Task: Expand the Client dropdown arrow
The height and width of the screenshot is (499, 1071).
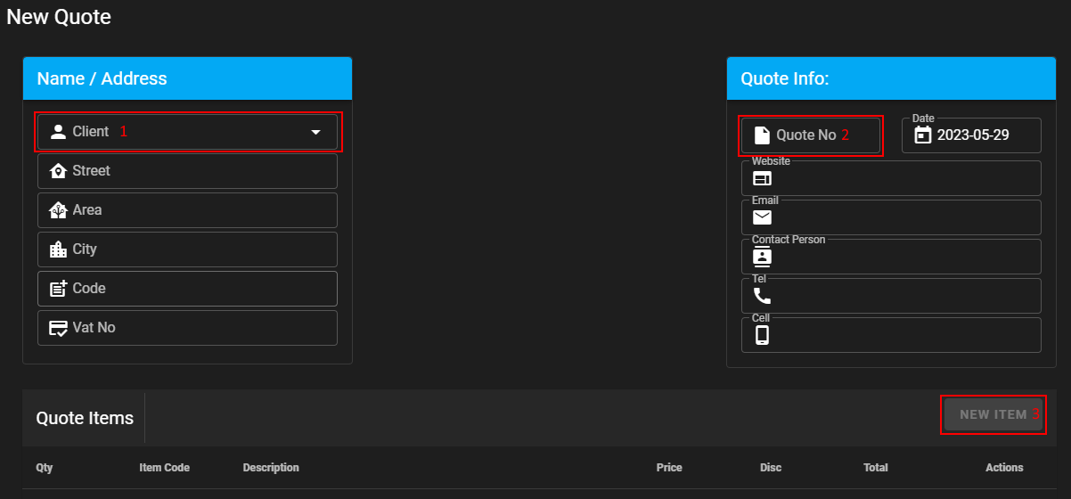Action: coord(315,132)
